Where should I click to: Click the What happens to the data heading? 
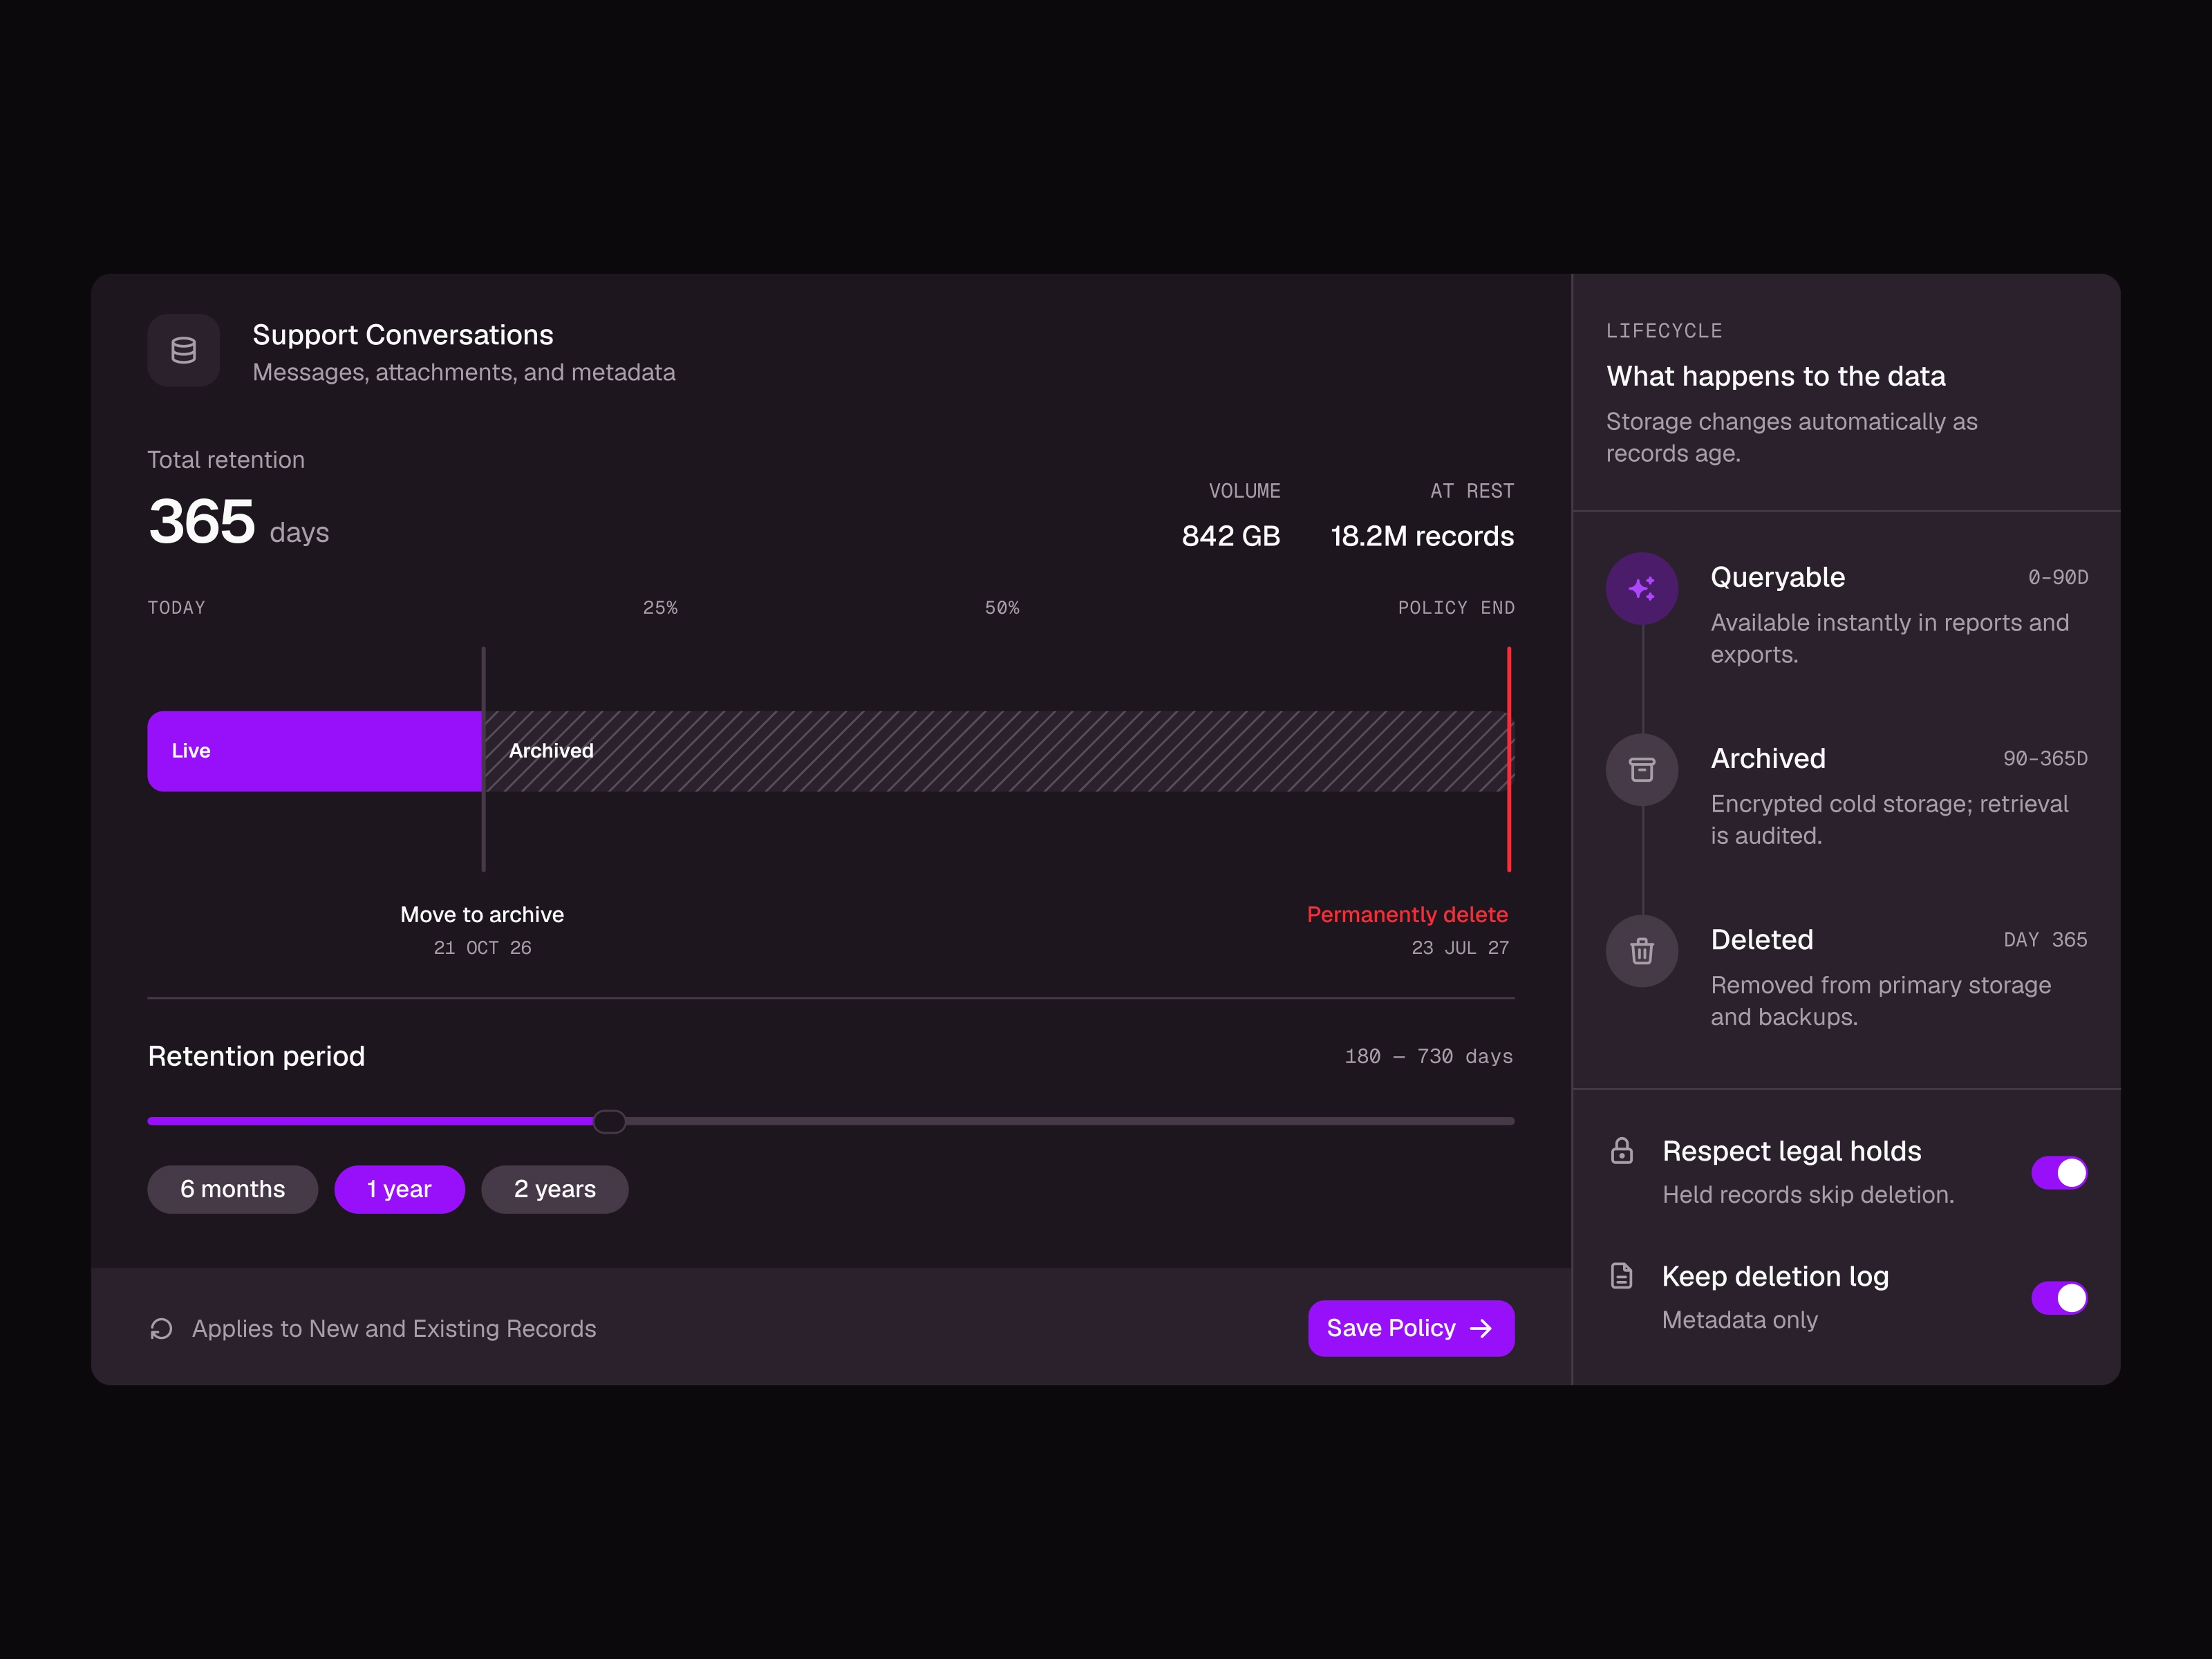[x=1776, y=376]
